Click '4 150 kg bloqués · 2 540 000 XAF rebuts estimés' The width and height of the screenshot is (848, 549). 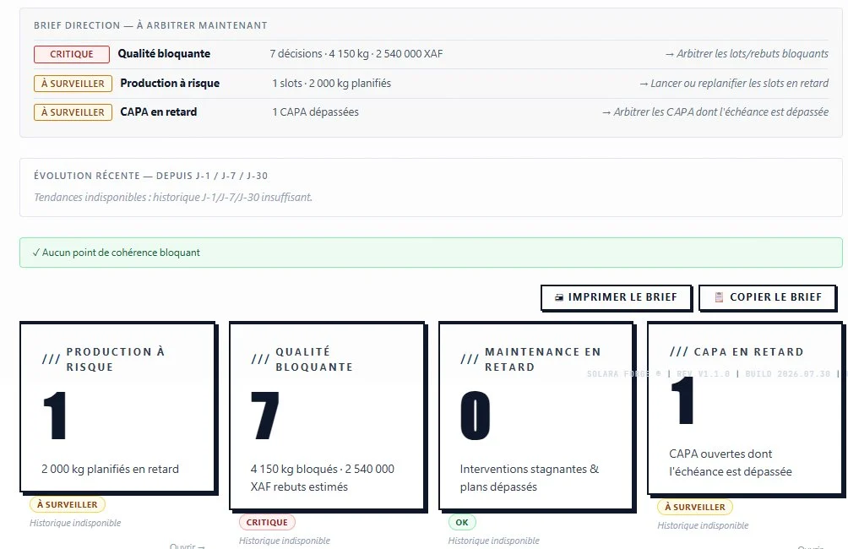point(323,477)
